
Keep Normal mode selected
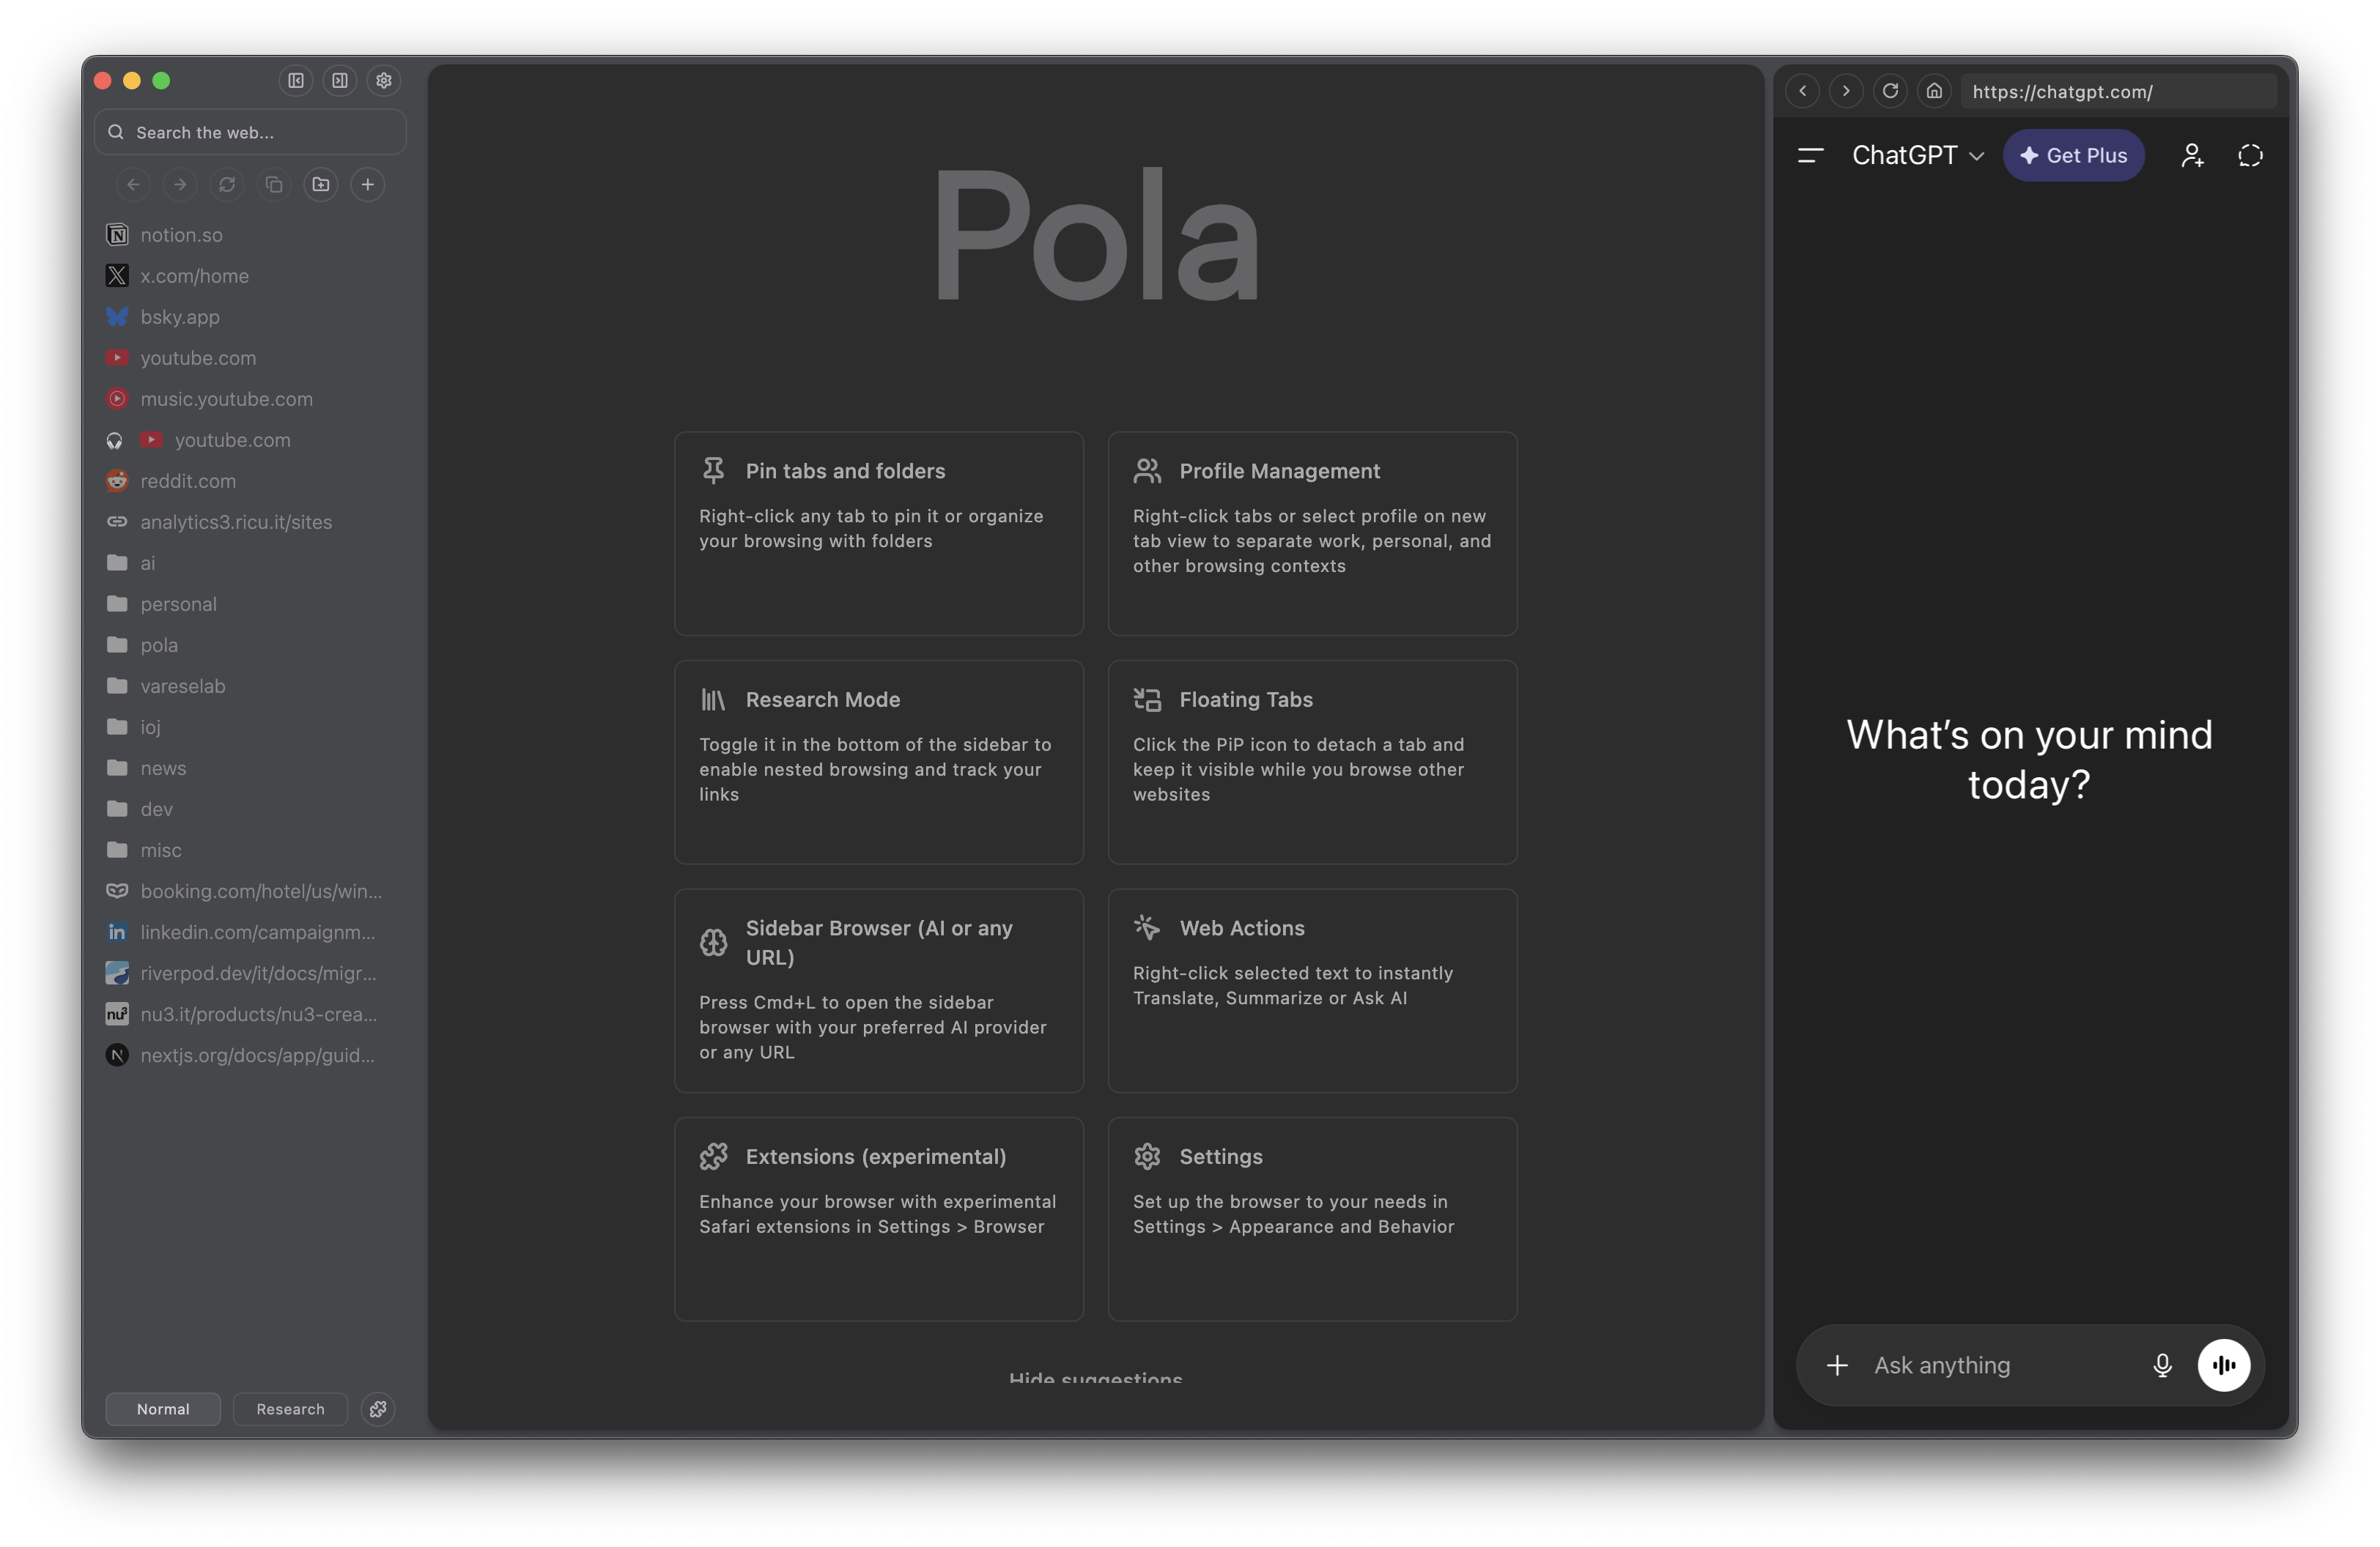tap(162, 1409)
